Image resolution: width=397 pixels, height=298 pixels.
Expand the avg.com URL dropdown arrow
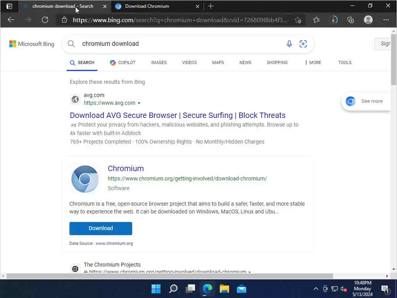tap(139, 103)
